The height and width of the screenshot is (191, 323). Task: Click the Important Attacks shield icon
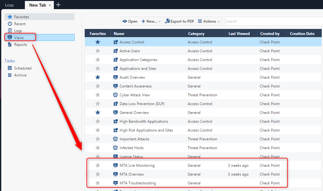[116, 139]
